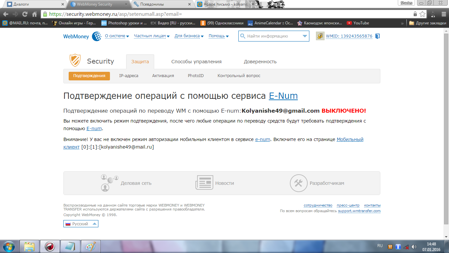Screen dimensions: 449x253
Task: Open the support.wmtransfer.com link
Action: (359, 211)
